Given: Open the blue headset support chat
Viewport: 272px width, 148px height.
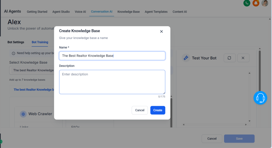Looking at the screenshot, I should pos(260,98).
